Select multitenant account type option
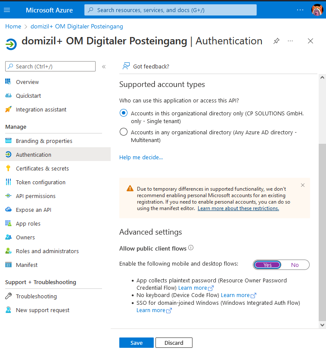Viewport: 326px width, 356px height. coord(124,132)
